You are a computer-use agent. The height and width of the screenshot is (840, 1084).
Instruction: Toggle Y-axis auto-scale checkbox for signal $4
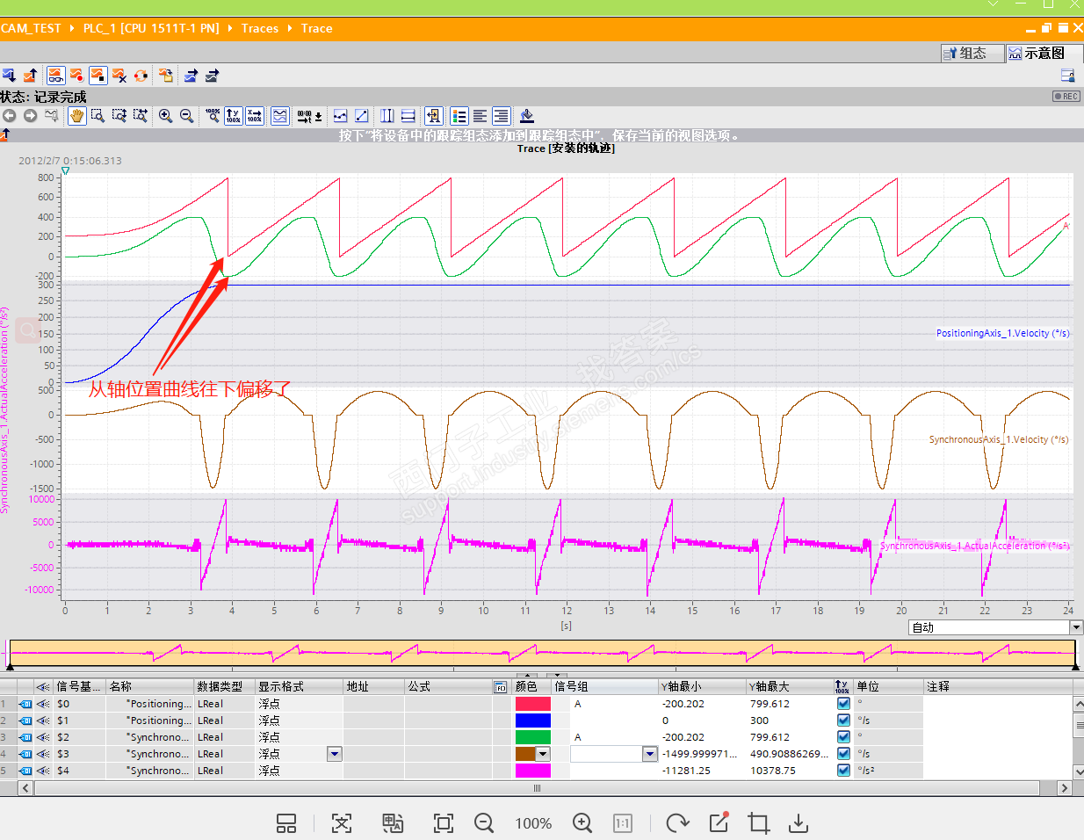843,771
